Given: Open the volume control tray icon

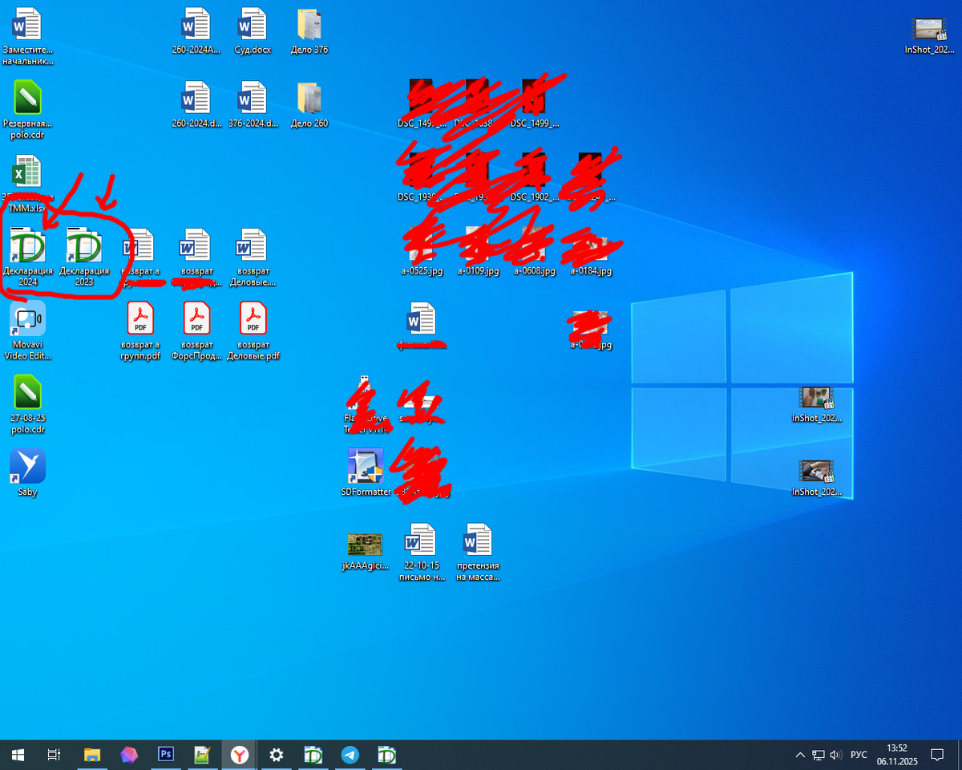Looking at the screenshot, I should [x=836, y=755].
